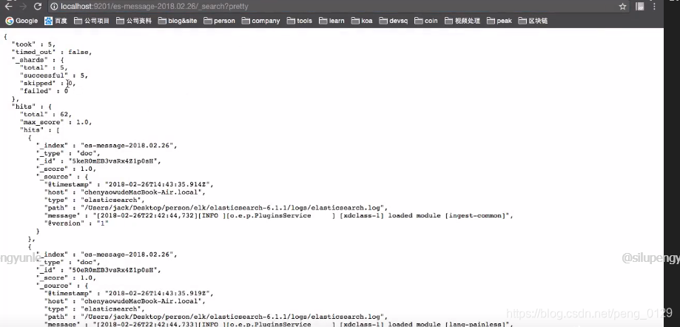This screenshot has height=327, width=680.
Task: Bookmark this page with star icon
Action: pyautogui.click(x=622, y=7)
